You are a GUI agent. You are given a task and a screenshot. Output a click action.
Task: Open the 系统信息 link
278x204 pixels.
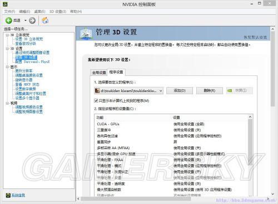click(18, 195)
